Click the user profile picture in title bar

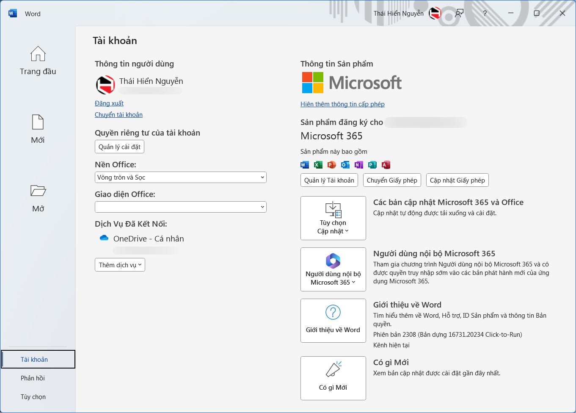click(x=435, y=13)
